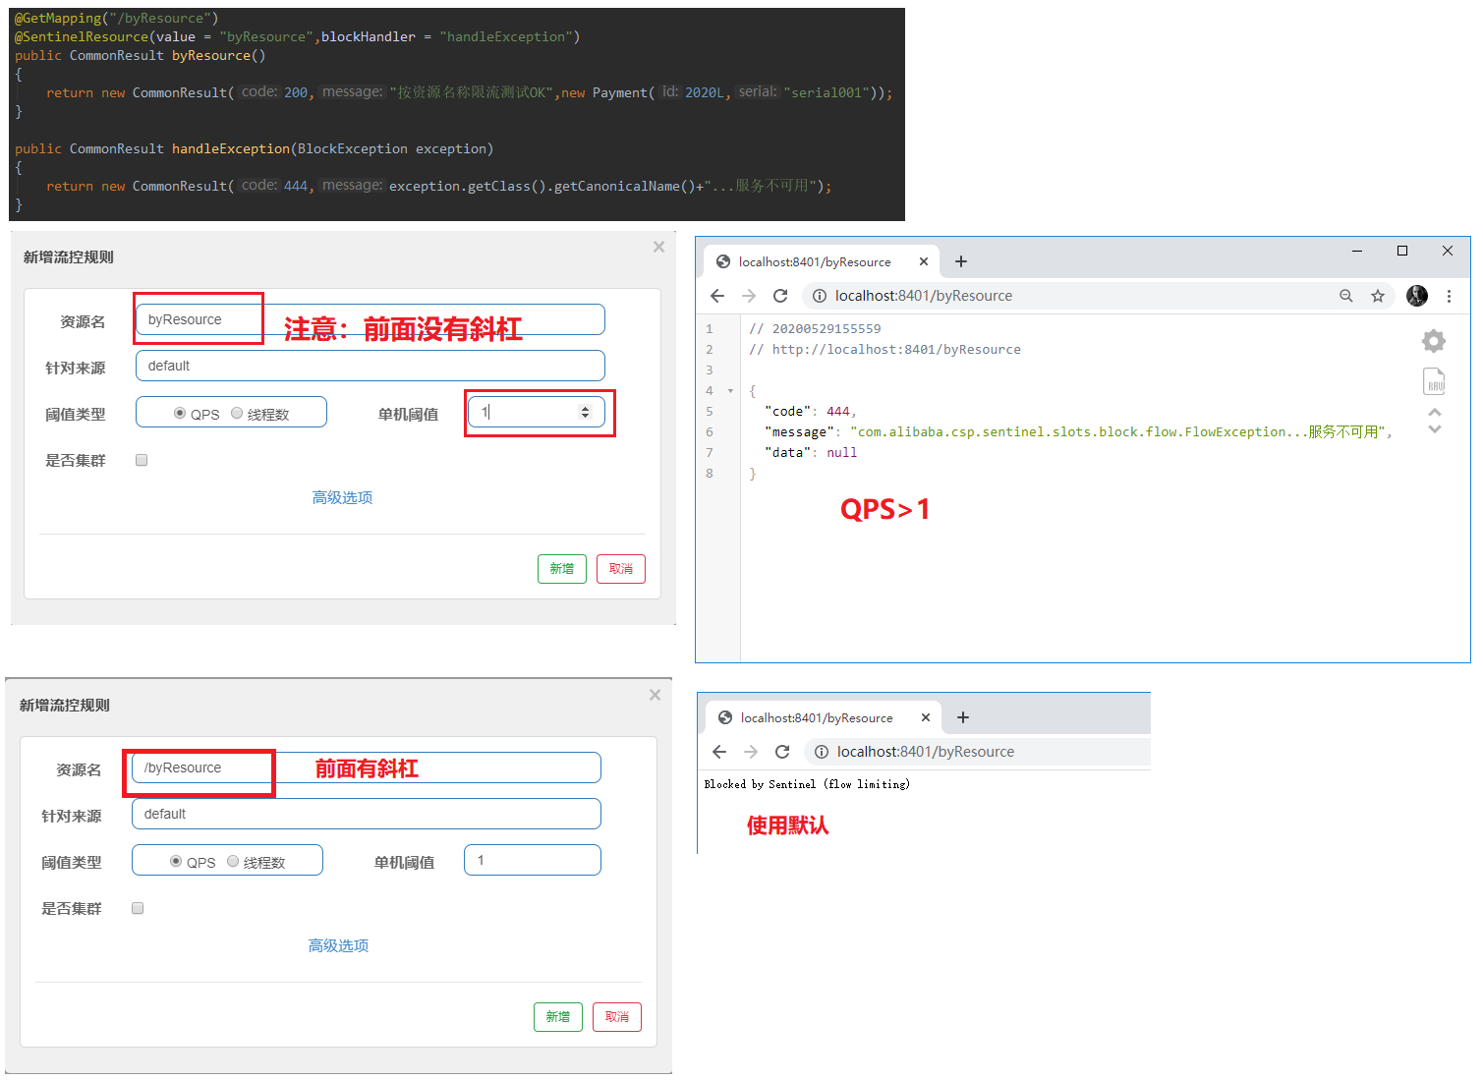The image size is (1483, 1080).
Task: Click the zoom magnifier icon in upper address bar
Action: click(x=1346, y=296)
